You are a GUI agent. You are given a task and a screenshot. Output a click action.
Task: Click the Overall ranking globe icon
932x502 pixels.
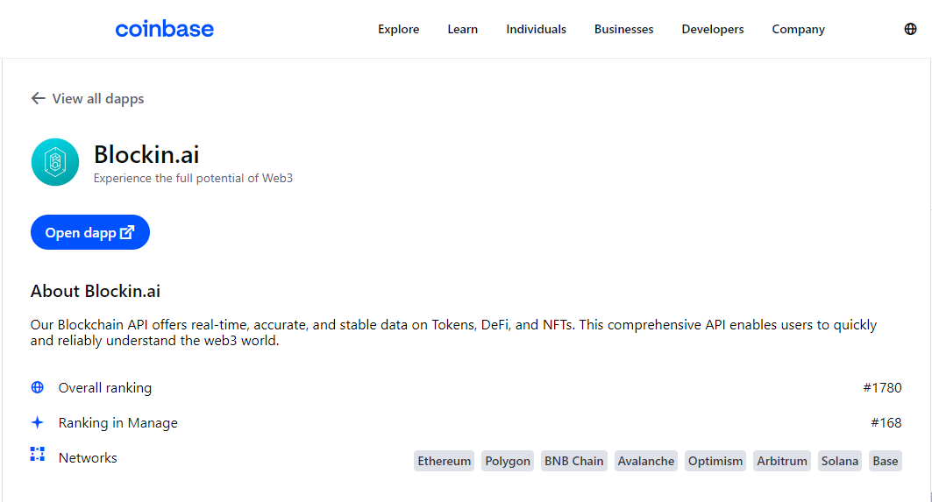coord(38,387)
